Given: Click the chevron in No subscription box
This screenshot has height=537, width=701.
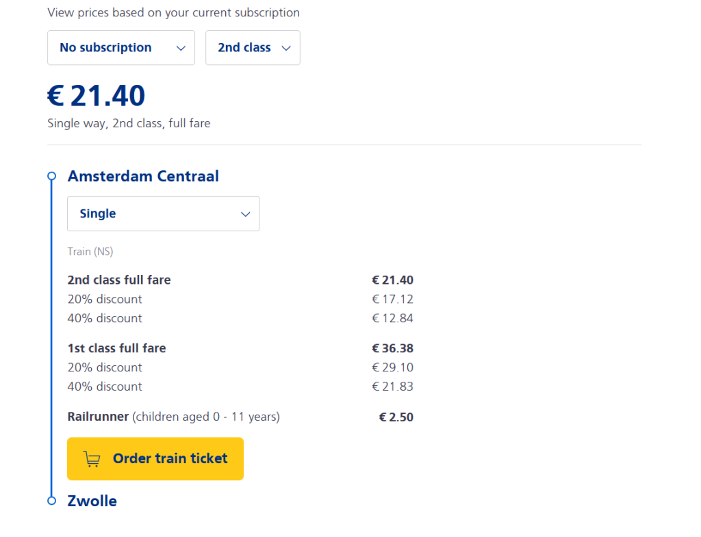Looking at the screenshot, I should (x=181, y=48).
